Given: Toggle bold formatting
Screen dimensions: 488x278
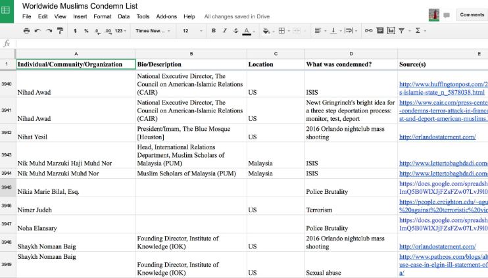Looking at the screenshot, I should click(214, 31).
